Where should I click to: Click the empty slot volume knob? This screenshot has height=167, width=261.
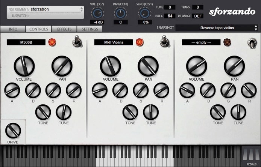click(x=196, y=66)
